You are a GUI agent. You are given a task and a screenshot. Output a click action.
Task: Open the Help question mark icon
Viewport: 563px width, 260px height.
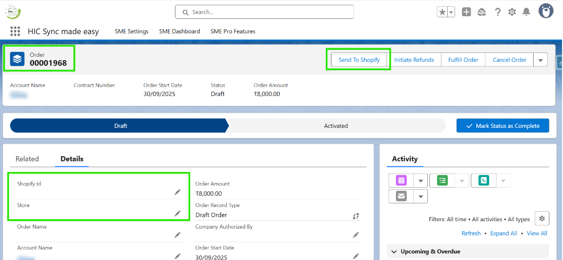coord(498,12)
